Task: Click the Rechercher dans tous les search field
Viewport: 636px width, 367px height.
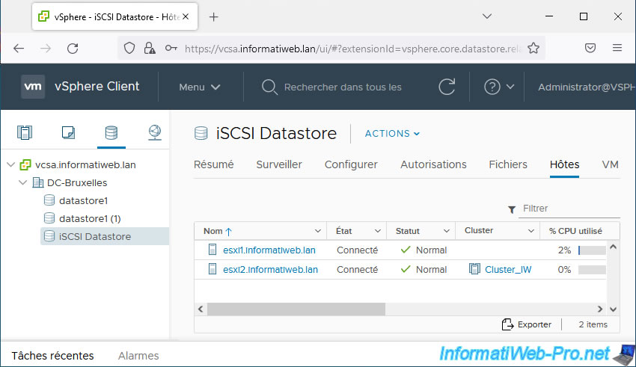Action: pos(343,87)
